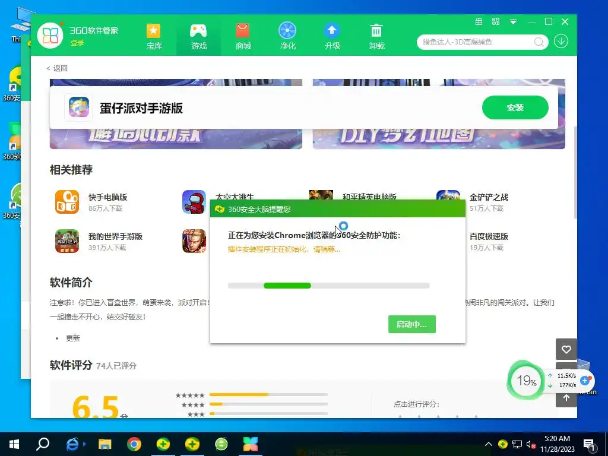
Task: Open the Windows Start menu
Action: tap(14, 444)
